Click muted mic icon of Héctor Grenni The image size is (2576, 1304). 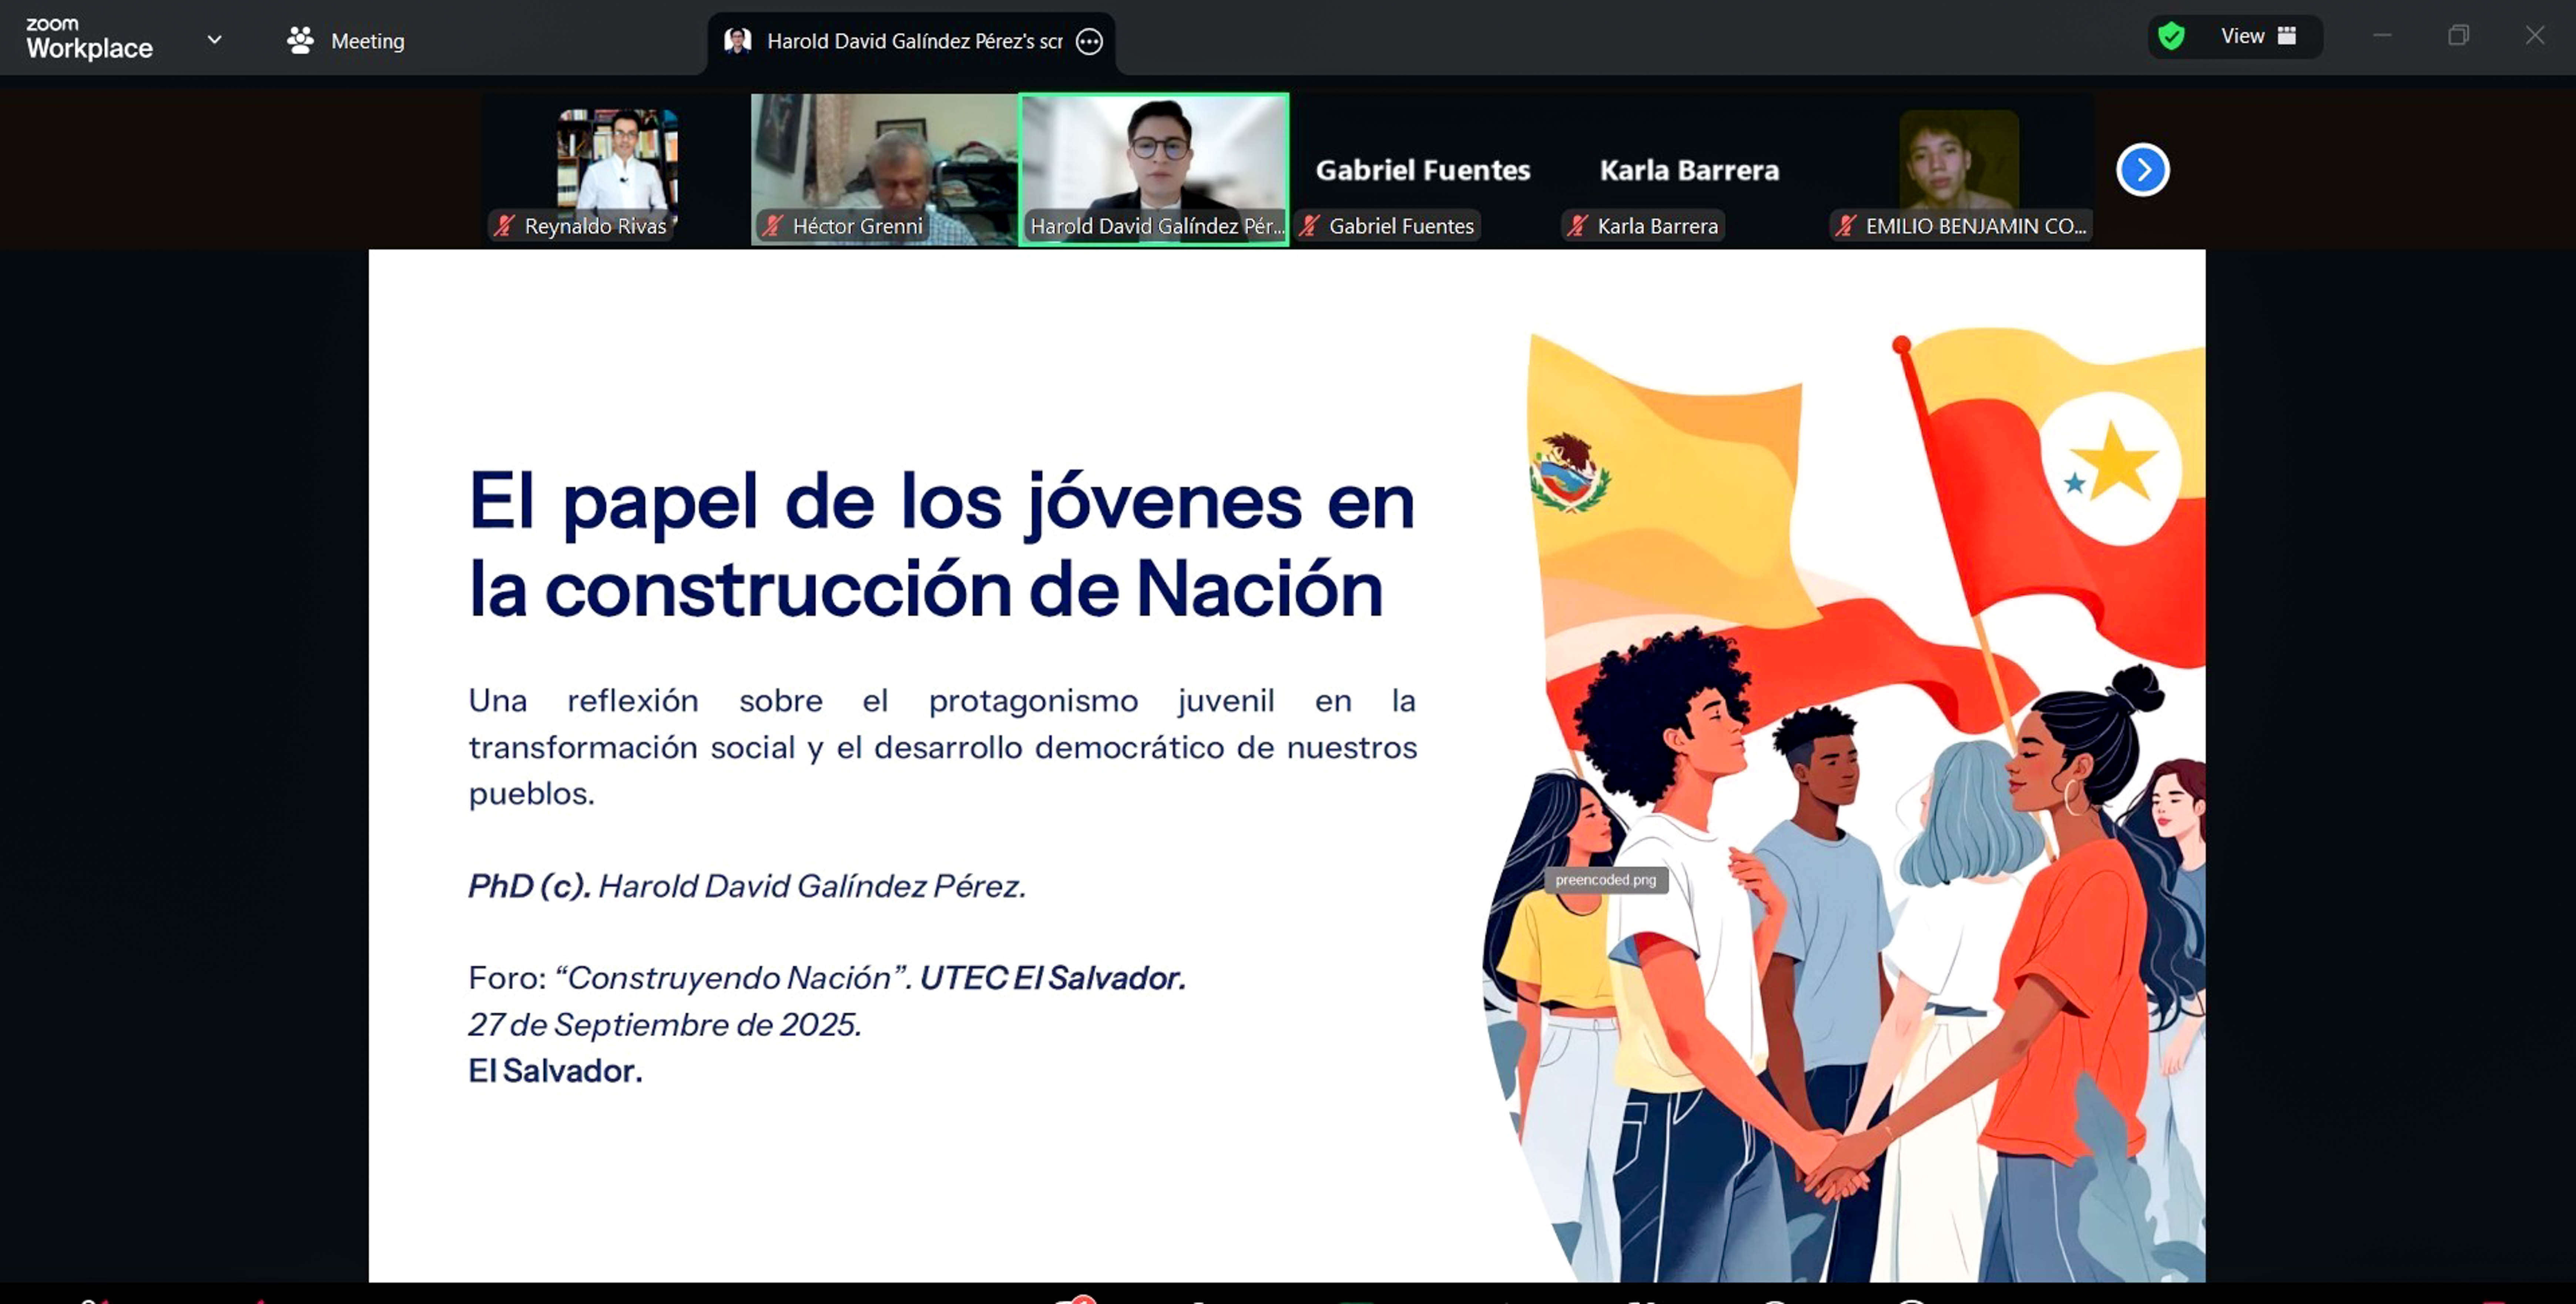pos(772,227)
